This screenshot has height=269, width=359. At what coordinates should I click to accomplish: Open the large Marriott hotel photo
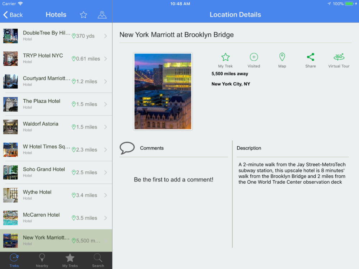(163, 91)
